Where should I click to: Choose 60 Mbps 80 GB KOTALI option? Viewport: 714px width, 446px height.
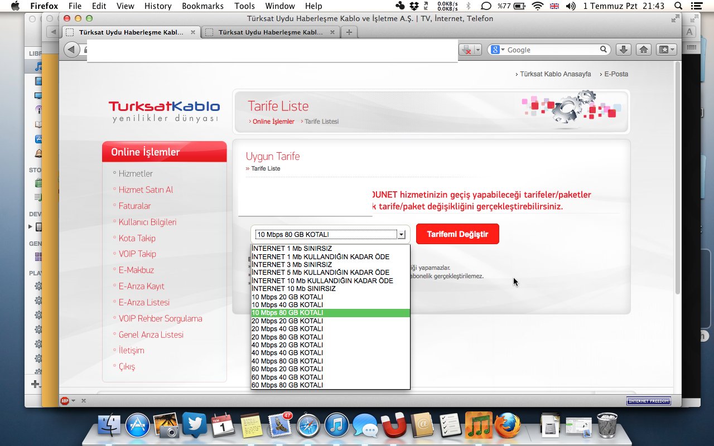pos(330,385)
